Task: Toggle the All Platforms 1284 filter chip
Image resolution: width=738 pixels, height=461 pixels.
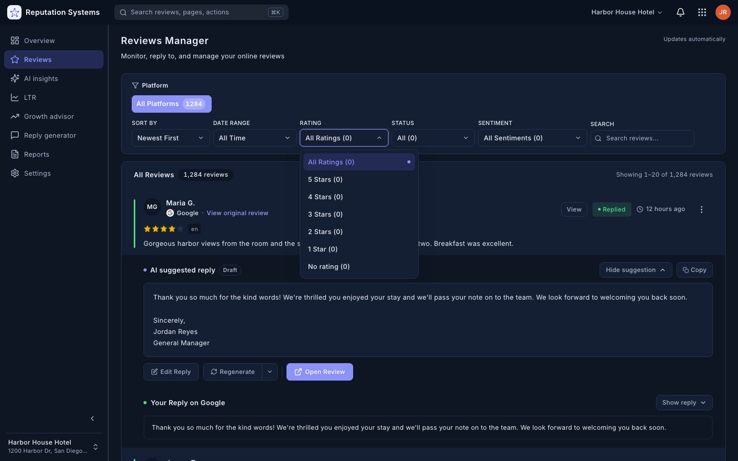Action: pos(172,104)
